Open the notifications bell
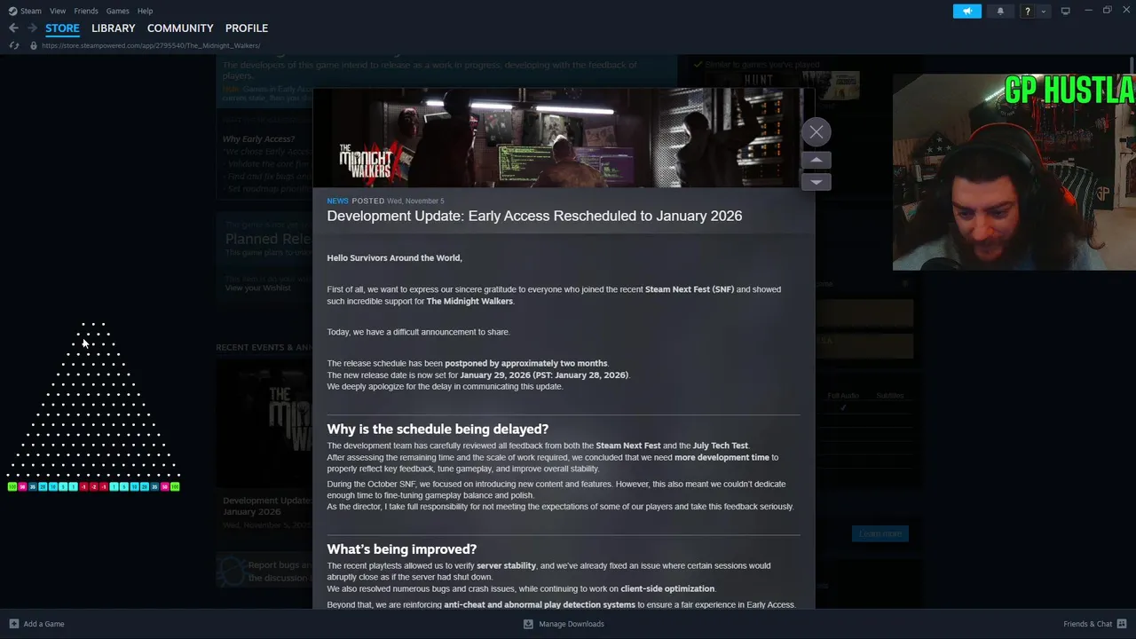Viewport: 1136px width, 639px height. (1000, 11)
